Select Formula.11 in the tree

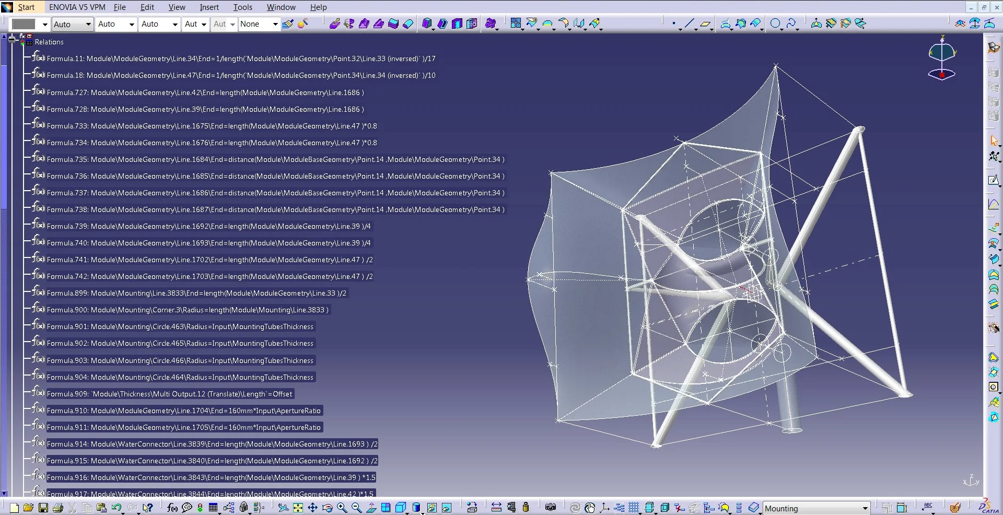click(x=241, y=58)
